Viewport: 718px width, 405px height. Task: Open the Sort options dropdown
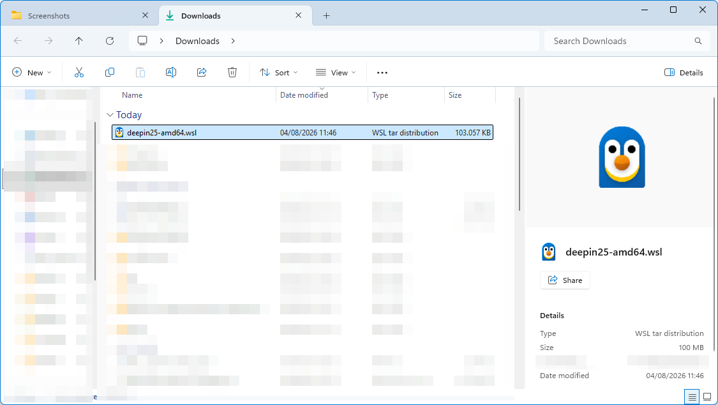click(278, 72)
